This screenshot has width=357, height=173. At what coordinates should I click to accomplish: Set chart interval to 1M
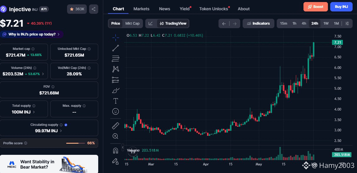pyautogui.click(x=336, y=23)
